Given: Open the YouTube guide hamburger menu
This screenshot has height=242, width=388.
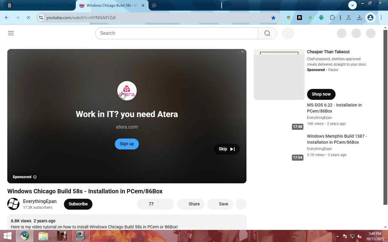Looking at the screenshot, I should pos(11,33).
